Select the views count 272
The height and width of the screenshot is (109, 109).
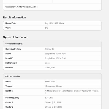click(x=46, y=28)
